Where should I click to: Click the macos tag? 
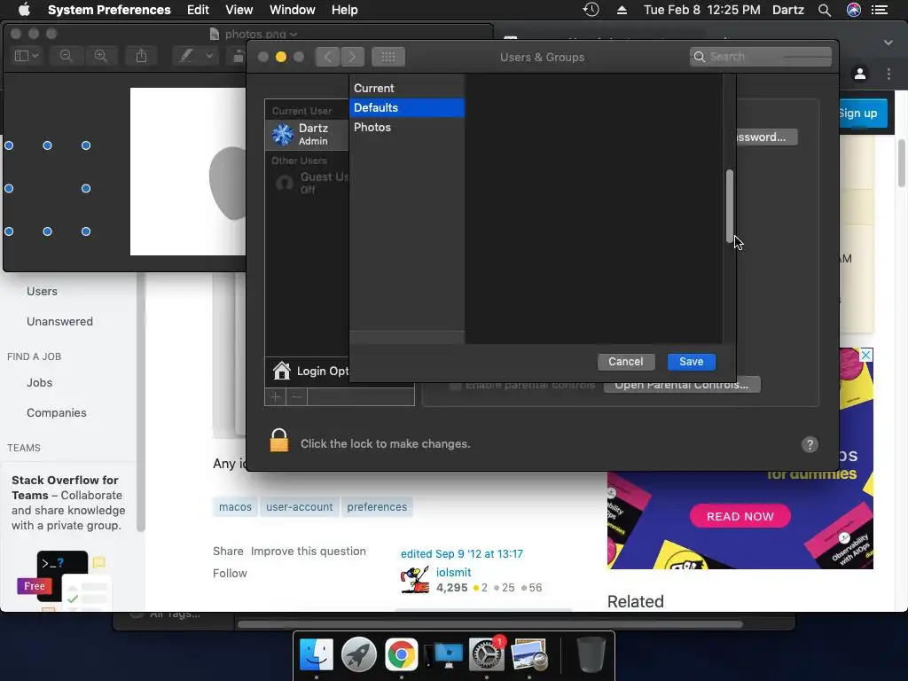pos(235,506)
